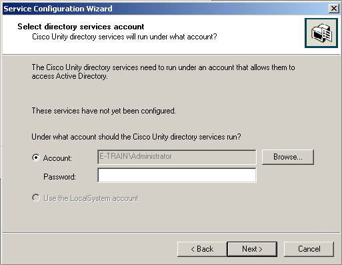Viewport: 342px width, 265px height.
Task: Click 'Under what account should...' question text
Action: point(136,137)
